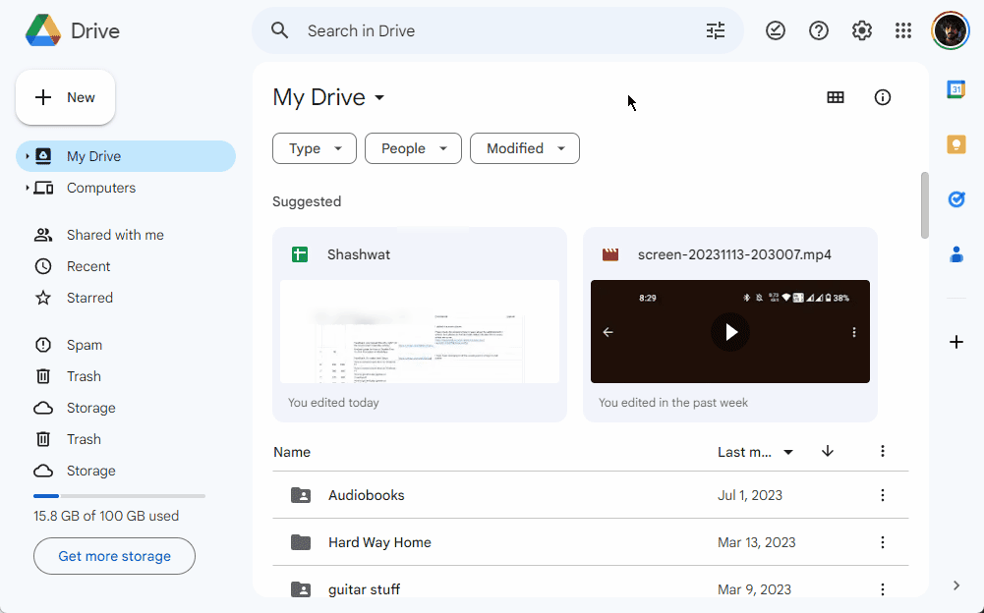Click the offline ready status icon
The height and width of the screenshot is (613, 984).
click(776, 30)
